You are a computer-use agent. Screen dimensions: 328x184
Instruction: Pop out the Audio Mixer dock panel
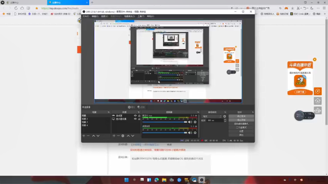pyautogui.click(x=198, y=112)
